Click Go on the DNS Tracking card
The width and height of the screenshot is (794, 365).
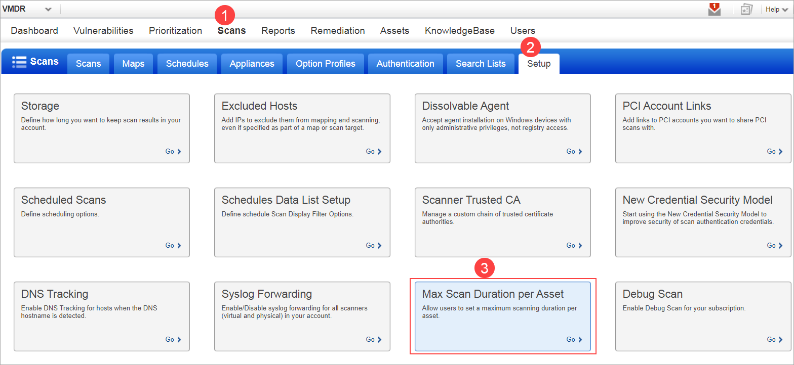(173, 339)
